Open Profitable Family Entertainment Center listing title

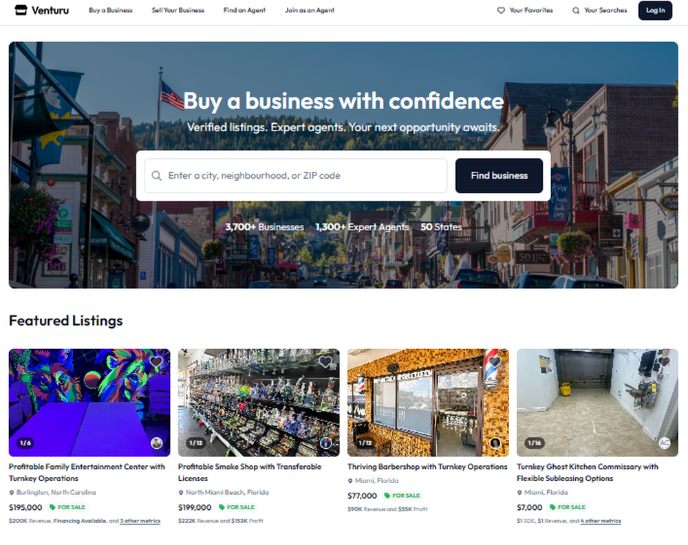87,472
